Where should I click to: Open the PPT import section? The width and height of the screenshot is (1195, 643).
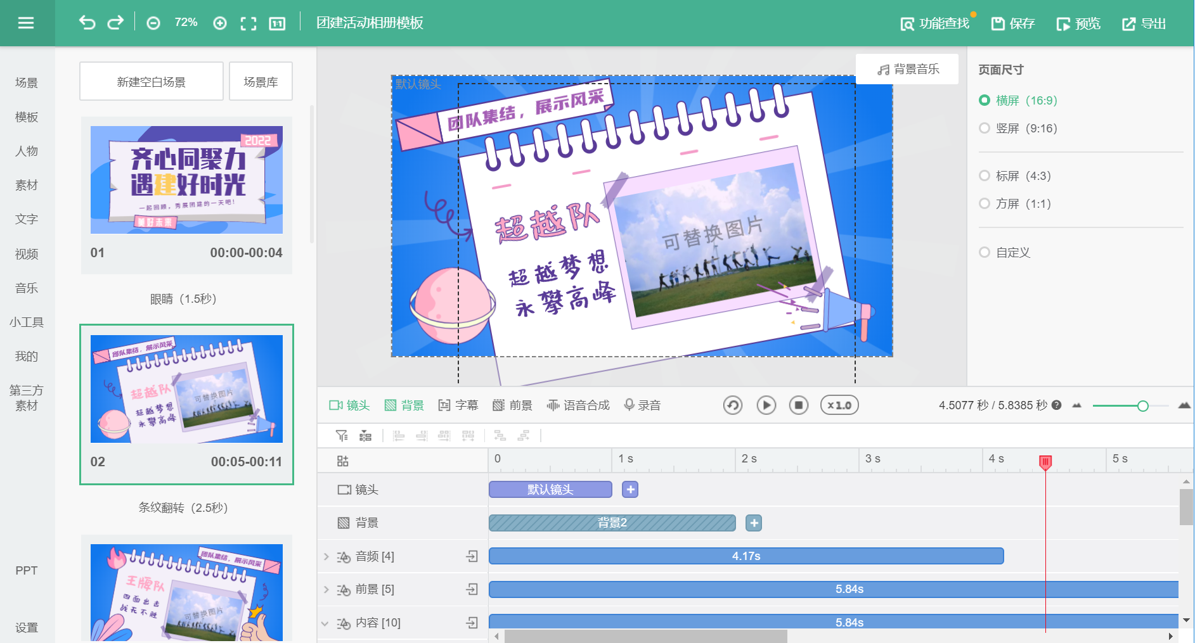(27, 571)
